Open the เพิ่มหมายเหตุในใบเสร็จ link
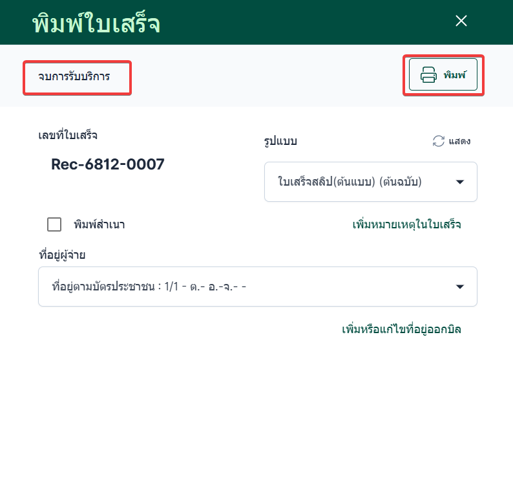This screenshot has height=500, width=513. tap(406, 224)
